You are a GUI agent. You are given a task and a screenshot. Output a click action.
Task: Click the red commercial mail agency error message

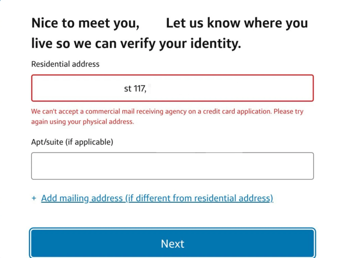tap(167, 112)
